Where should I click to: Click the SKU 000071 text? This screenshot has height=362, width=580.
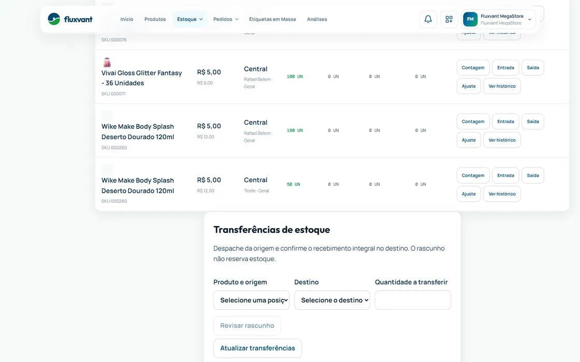coord(113,94)
